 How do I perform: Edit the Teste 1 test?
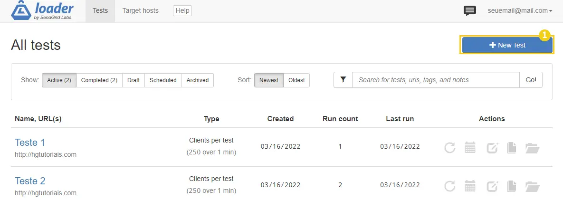[x=492, y=147]
